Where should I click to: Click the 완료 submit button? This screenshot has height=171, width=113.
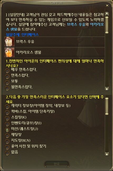[57, 164]
